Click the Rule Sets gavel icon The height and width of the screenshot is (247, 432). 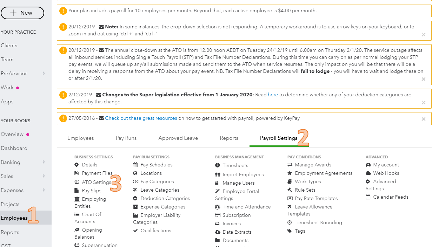point(290,190)
